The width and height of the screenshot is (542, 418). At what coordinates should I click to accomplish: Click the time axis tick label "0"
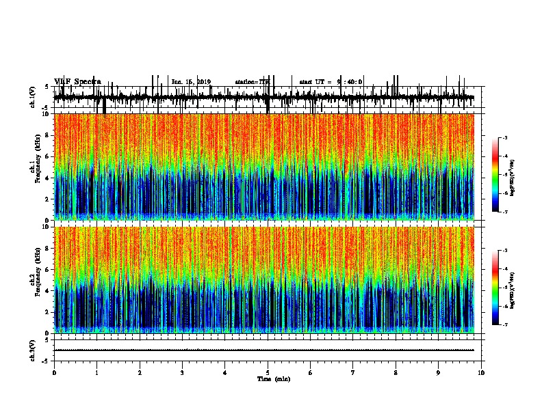click(54, 373)
